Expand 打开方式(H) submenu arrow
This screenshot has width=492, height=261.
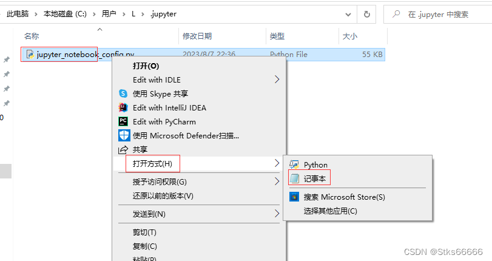277,163
